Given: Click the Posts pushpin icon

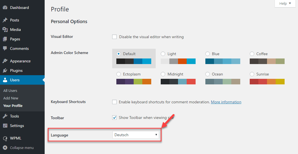Looking at the screenshot, I should (x=5, y=20).
